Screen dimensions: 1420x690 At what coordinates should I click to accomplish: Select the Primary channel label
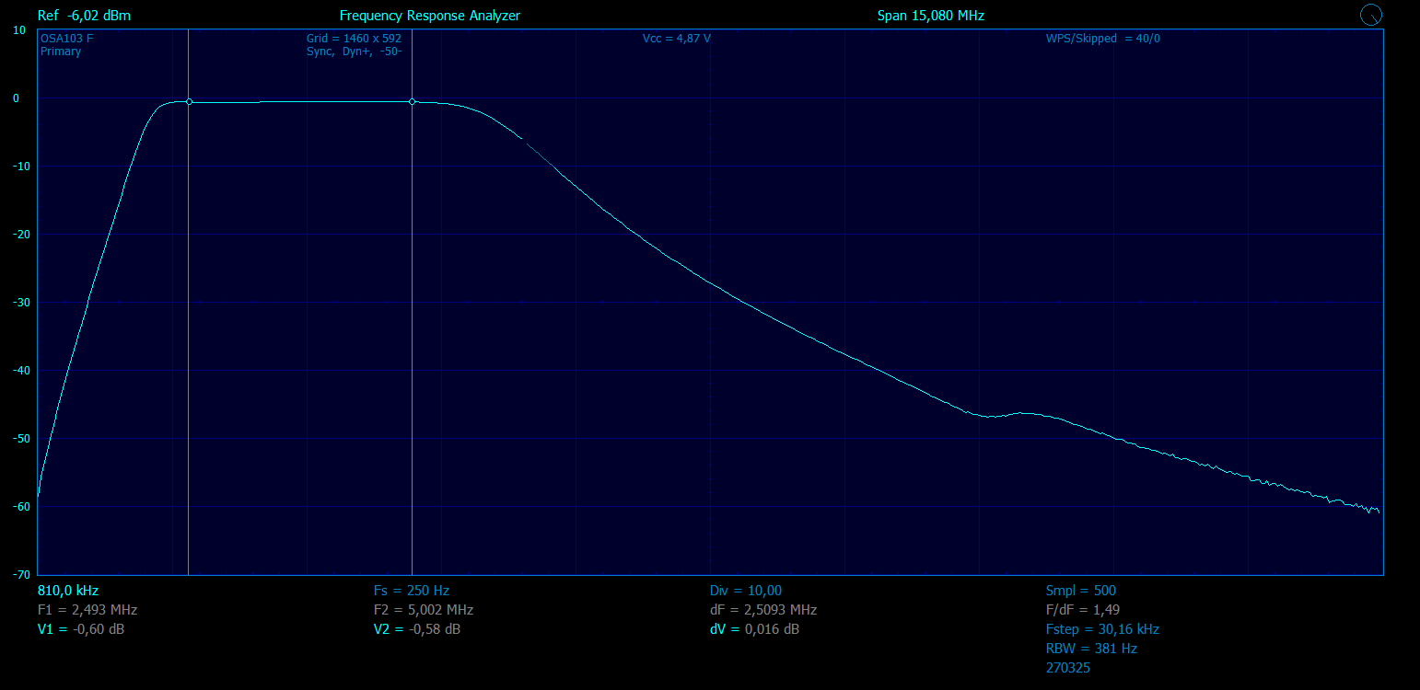(x=61, y=52)
